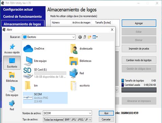Select Bibliotecas in the places sidebar

point(12,77)
